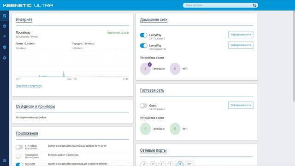Open the Internet globe icon in the sidebar
This screenshot has width=295, height=166.
(5, 26)
